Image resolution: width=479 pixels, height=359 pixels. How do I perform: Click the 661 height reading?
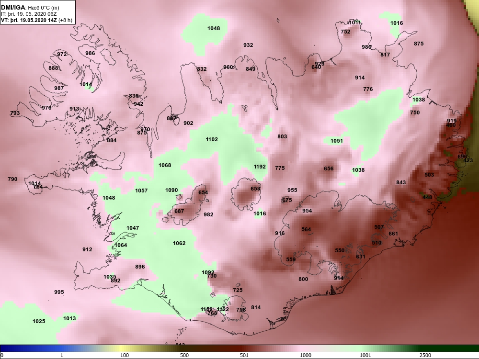393,234
